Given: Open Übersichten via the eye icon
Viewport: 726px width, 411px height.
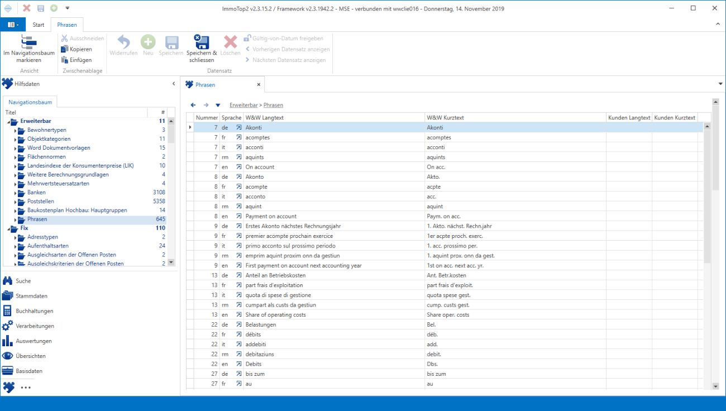Looking at the screenshot, I should (8, 356).
